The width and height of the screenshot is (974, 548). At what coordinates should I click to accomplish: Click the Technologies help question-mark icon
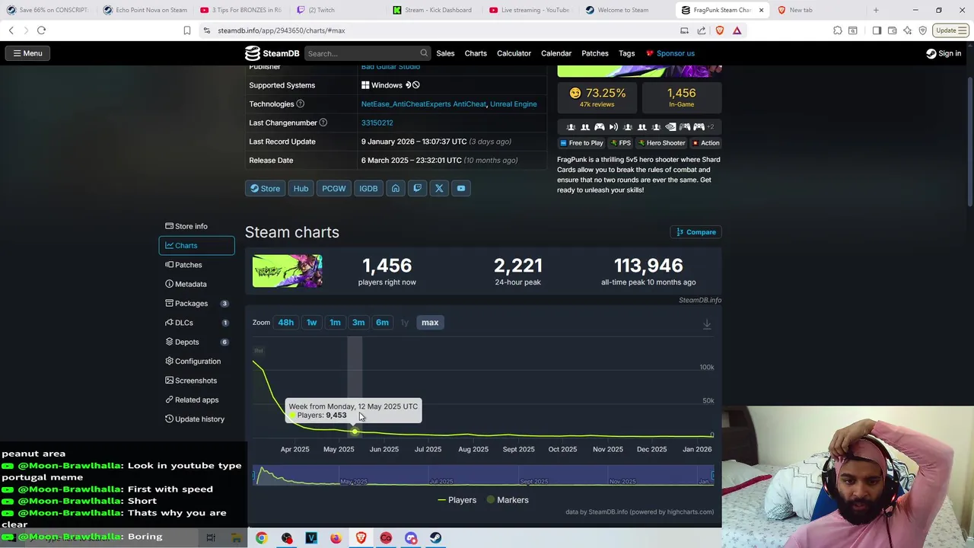coord(300,104)
